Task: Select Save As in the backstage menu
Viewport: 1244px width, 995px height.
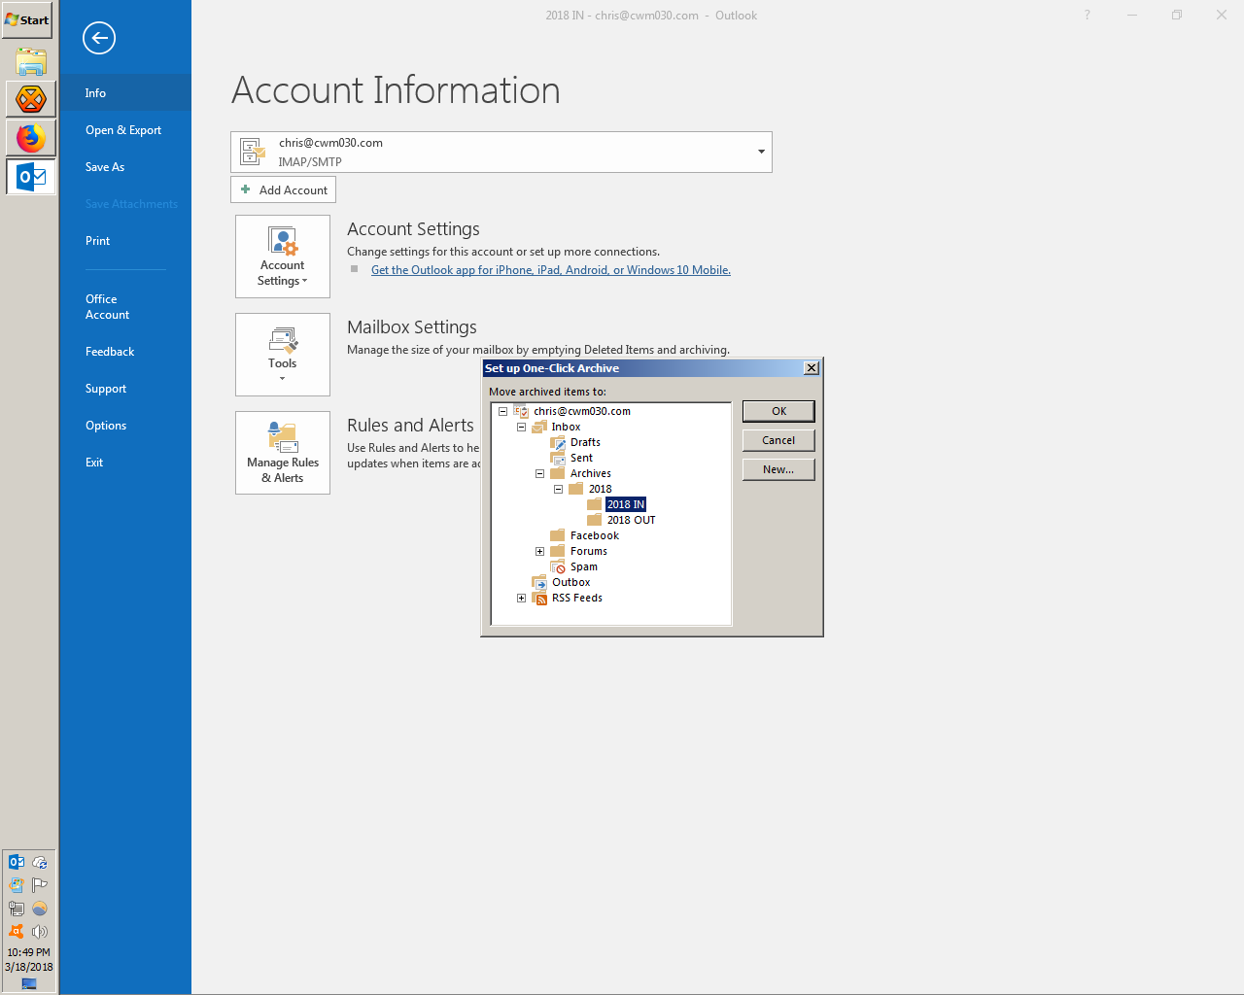Action: [125, 166]
